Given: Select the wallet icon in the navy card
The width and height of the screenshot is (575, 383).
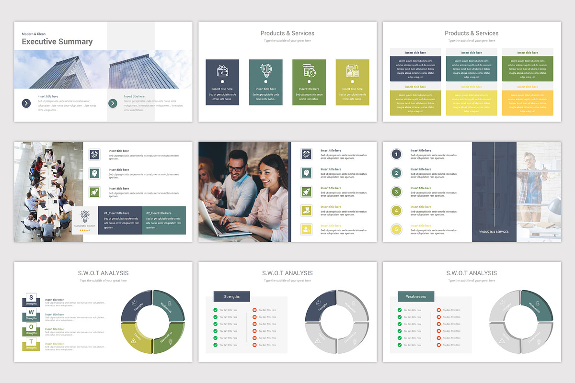Looking at the screenshot, I should 222,71.
